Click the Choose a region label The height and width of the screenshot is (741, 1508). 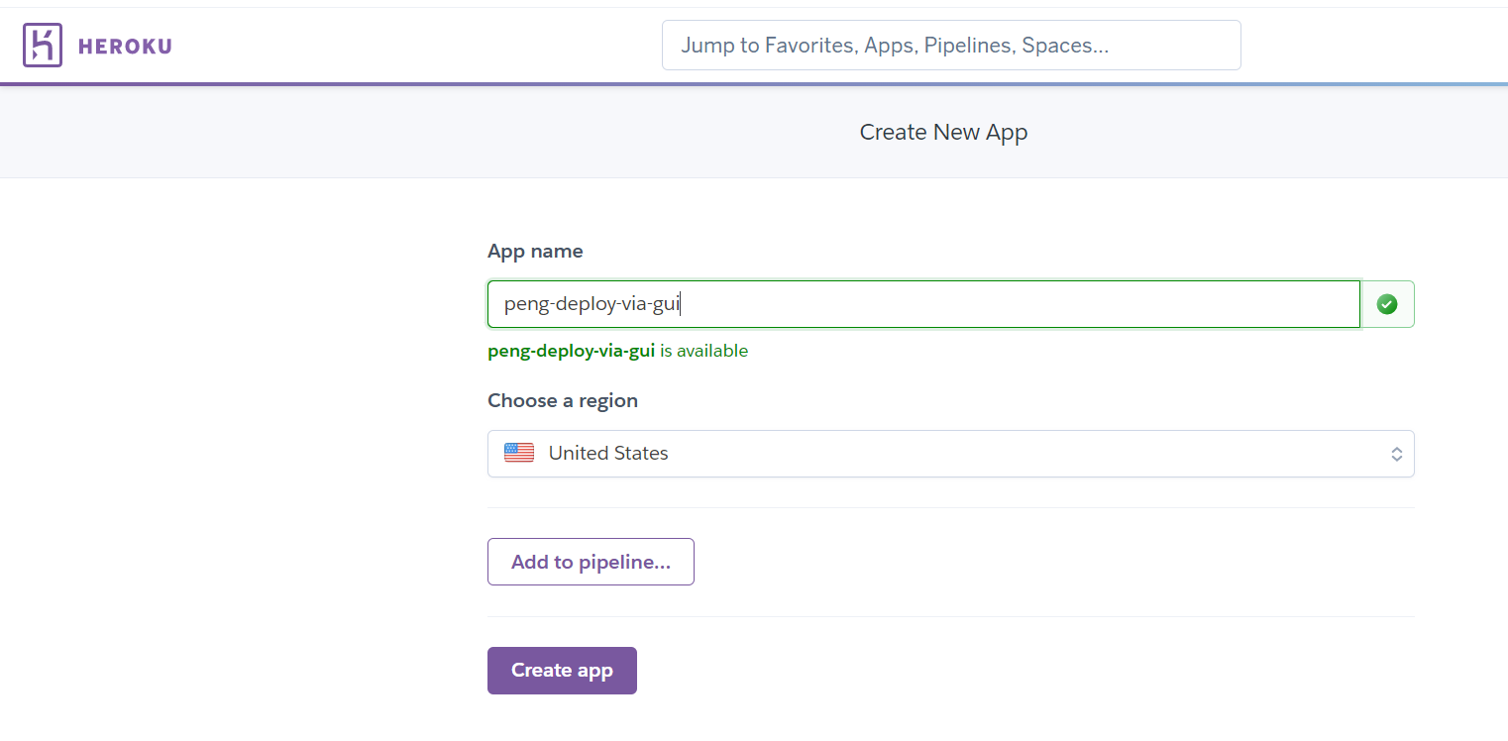pyautogui.click(x=563, y=400)
